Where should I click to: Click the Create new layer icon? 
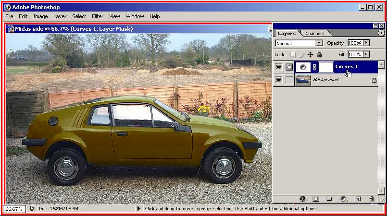pos(358,198)
